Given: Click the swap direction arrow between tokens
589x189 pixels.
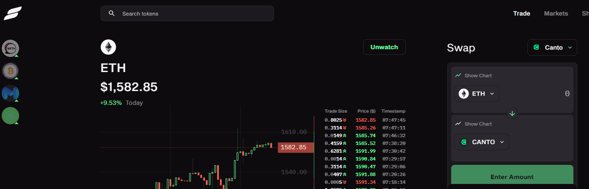Looking at the screenshot, I should pos(512,113).
